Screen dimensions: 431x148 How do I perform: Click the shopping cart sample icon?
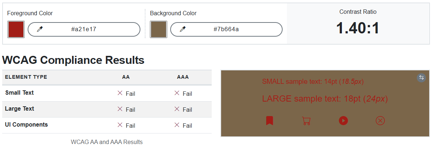coord(306,121)
